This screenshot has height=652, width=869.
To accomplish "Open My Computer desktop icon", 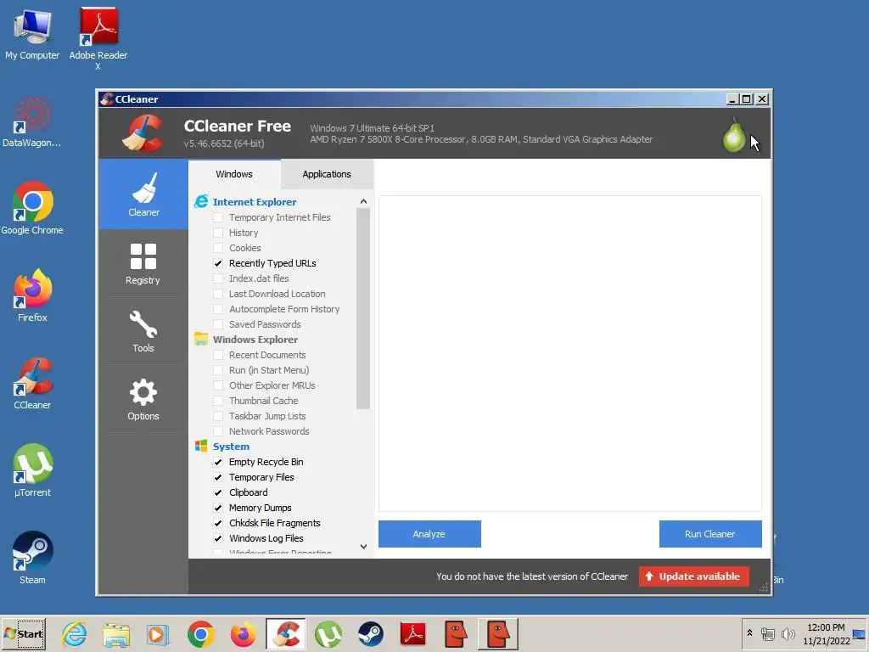I will (32, 34).
